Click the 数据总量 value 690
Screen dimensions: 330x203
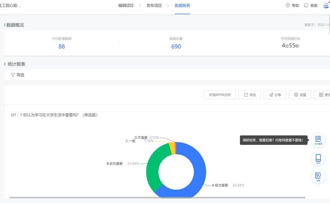pos(176,46)
